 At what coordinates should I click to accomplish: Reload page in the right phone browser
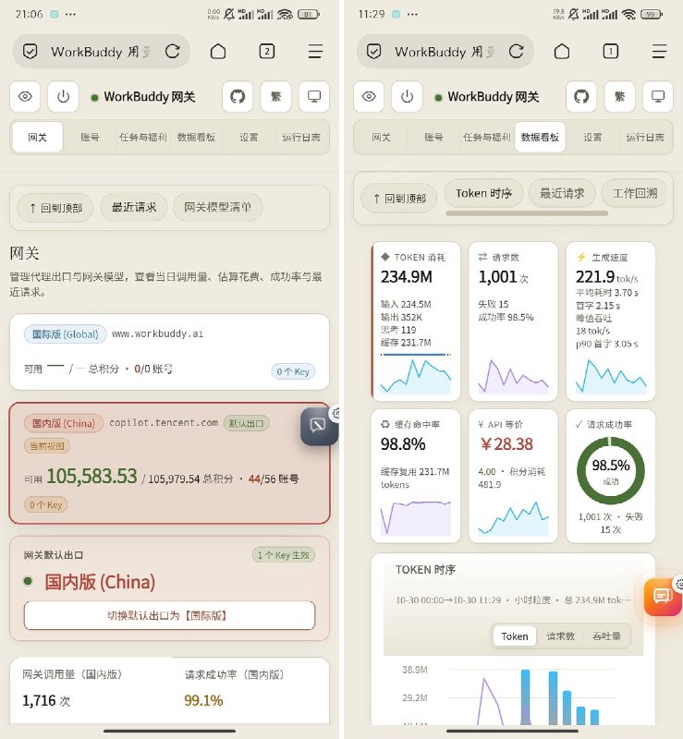pyautogui.click(x=517, y=51)
